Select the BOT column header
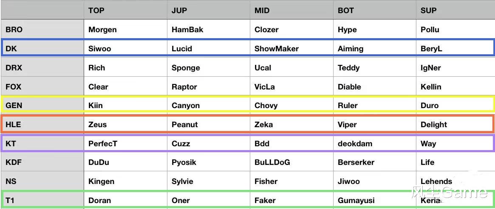The width and height of the screenshot is (495, 209). tap(374, 11)
